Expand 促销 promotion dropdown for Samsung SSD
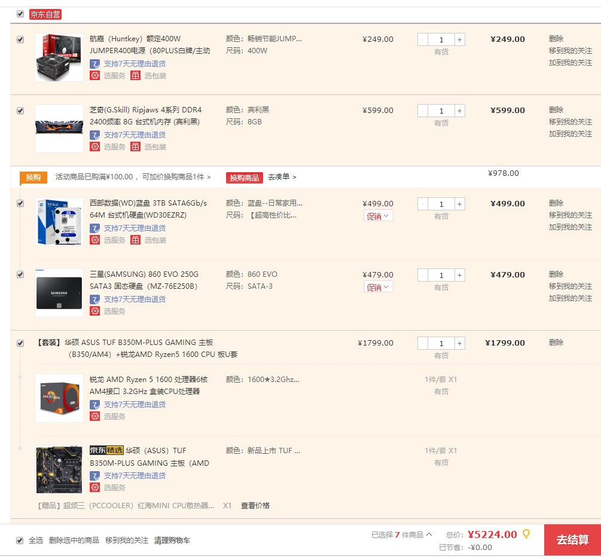Screen dimensions: 601x559 (x=379, y=287)
